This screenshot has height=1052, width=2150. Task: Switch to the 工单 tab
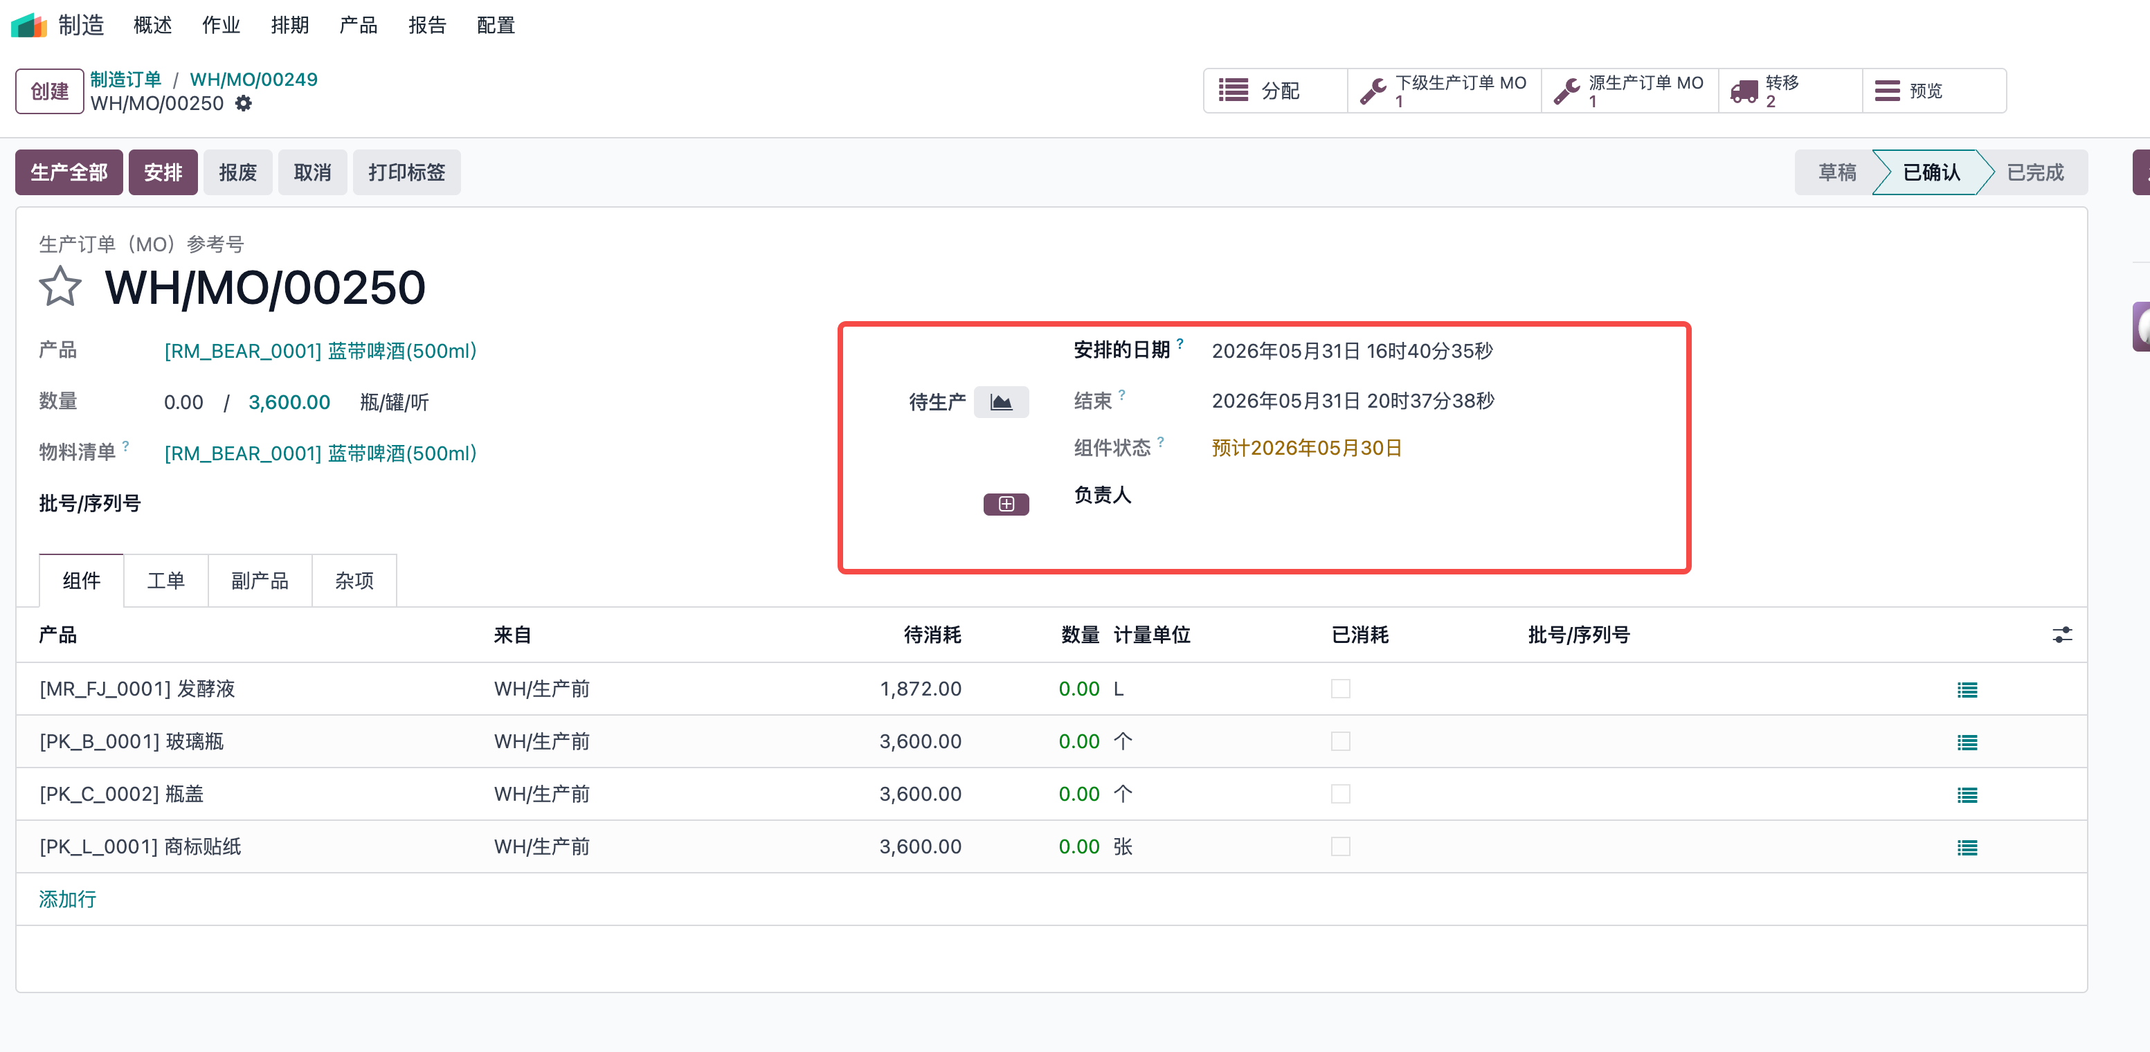(x=165, y=581)
